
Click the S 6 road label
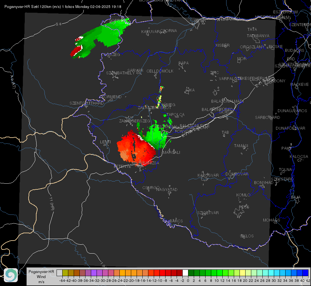58,24
